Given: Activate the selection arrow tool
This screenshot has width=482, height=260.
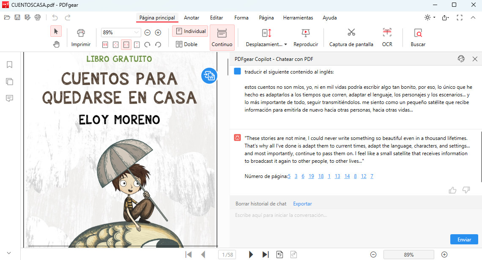Looking at the screenshot, I should click(x=55, y=31).
